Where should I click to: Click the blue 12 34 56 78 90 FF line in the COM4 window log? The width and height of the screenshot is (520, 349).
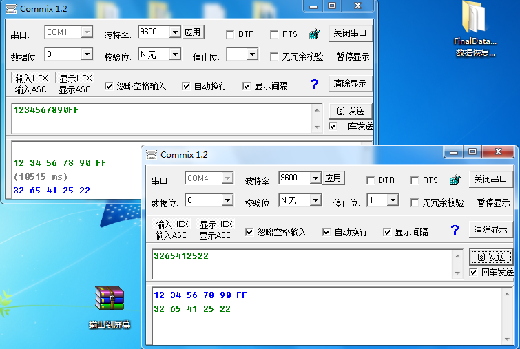(x=200, y=295)
